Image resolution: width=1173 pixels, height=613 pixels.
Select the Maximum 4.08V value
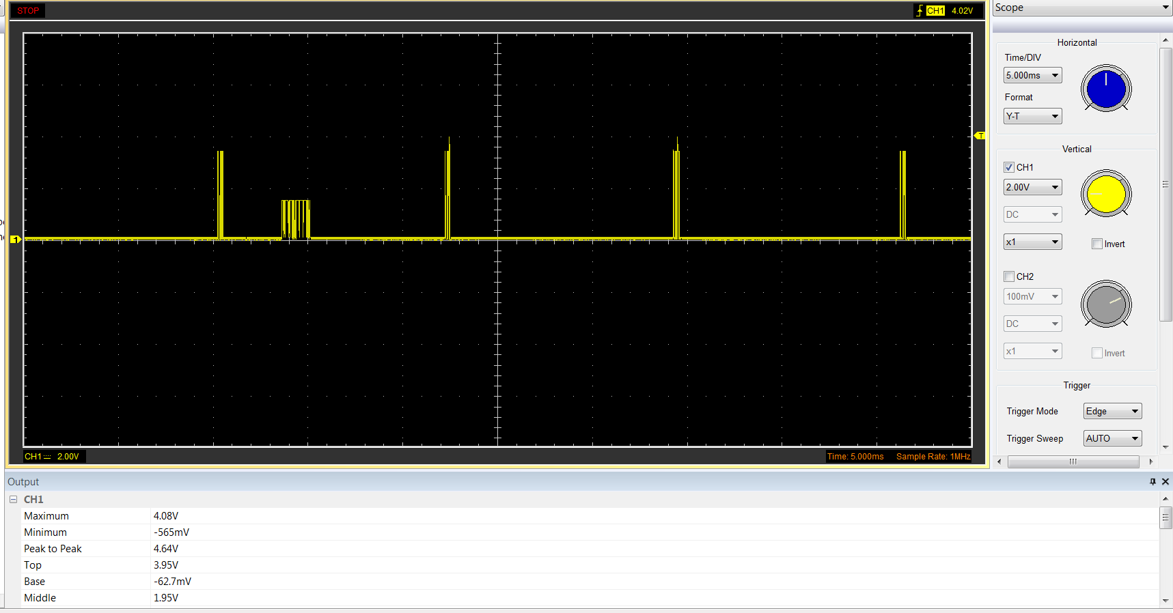(166, 516)
